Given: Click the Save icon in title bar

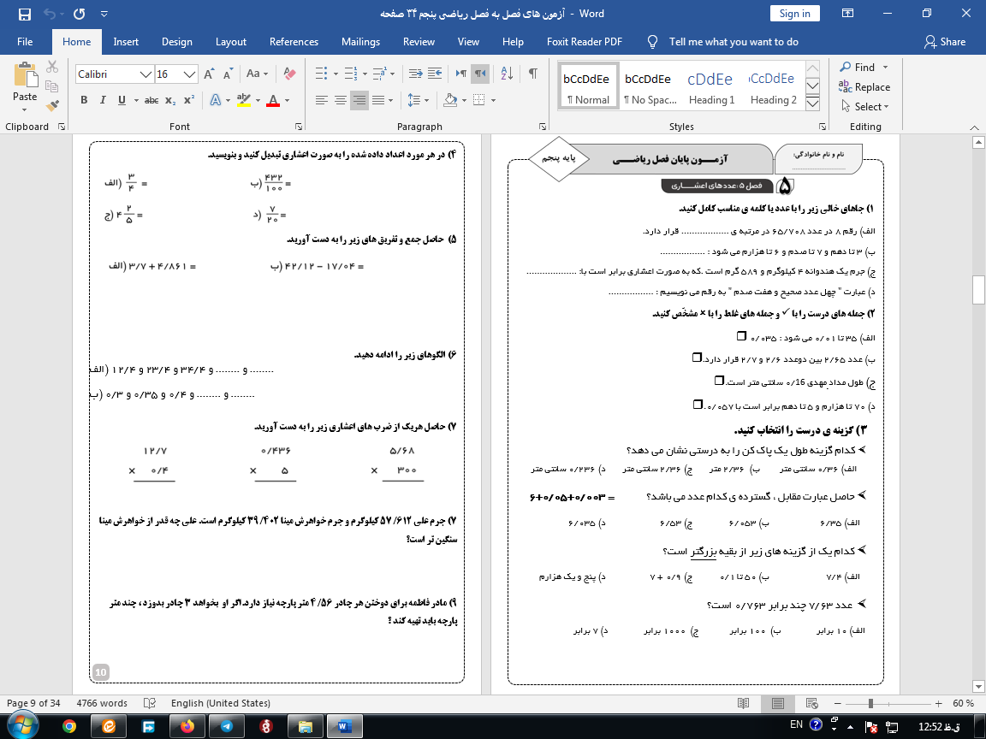Looking at the screenshot, I should (x=24, y=15).
